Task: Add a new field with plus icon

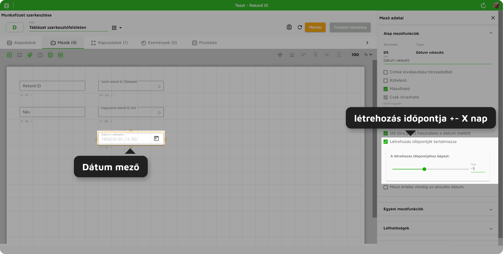Action: pyautogui.click(x=9, y=55)
